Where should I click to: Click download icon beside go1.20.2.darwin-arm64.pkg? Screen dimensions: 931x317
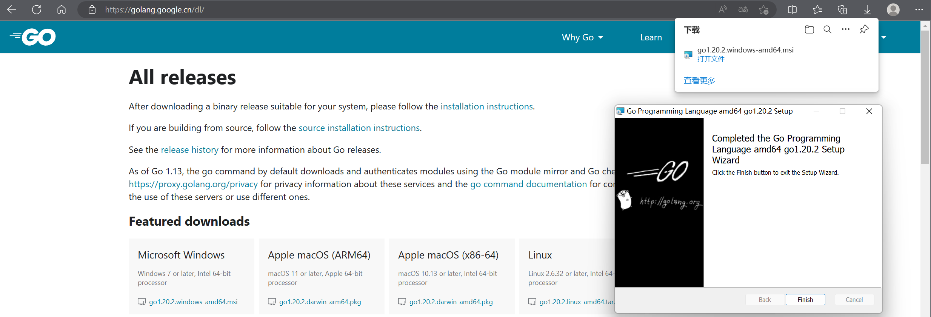point(272,302)
